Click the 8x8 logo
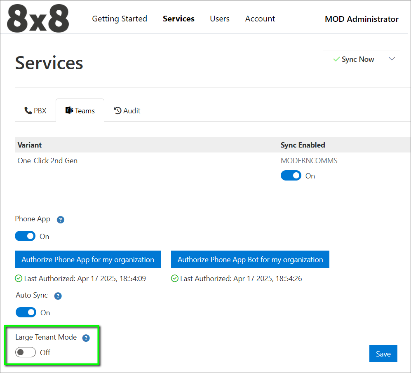The width and height of the screenshot is (411, 373). [x=38, y=19]
